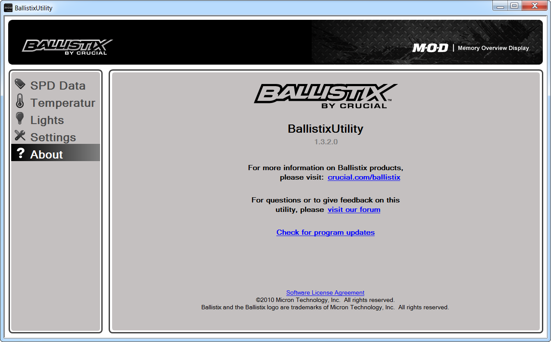
Task: Maximize the BallistixUtility window
Action: pos(514,6)
